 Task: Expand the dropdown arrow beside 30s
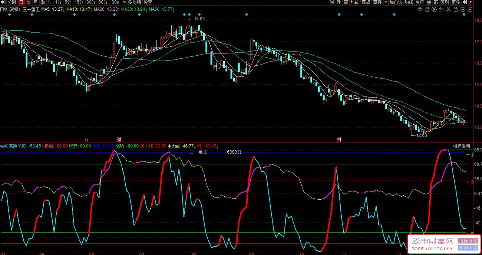(124, 2)
